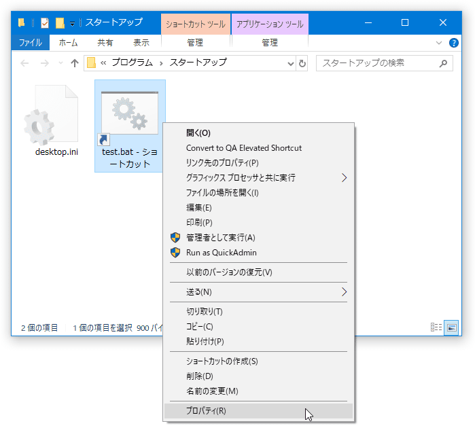Image resolution: width=475 pixels, height=430 pixels.
Task: Go up one folder level arrow
Action: tap(75, 63)
